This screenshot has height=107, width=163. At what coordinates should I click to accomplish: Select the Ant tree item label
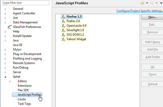coord(15,18)
